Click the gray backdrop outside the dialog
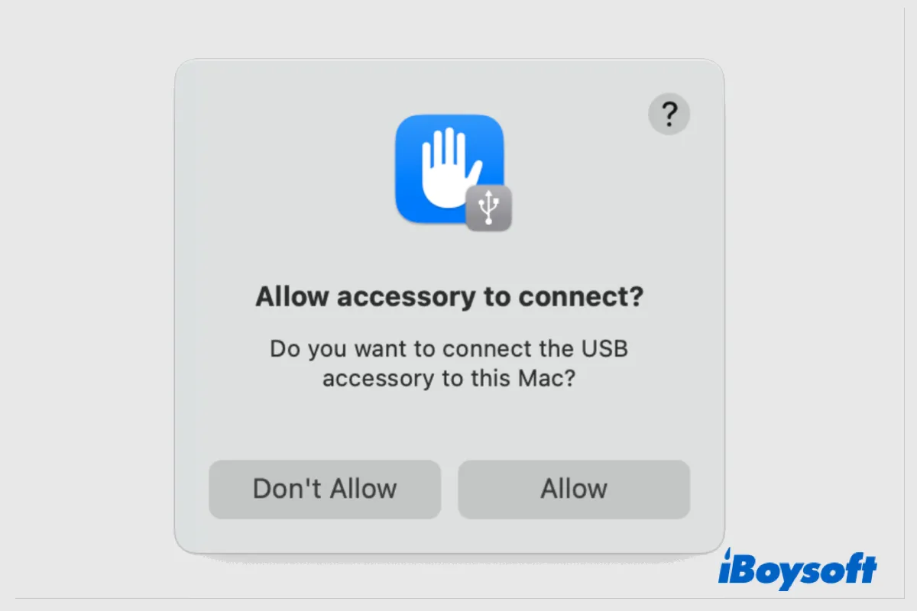This screenshot has width=917, height=611. [84, 305]
